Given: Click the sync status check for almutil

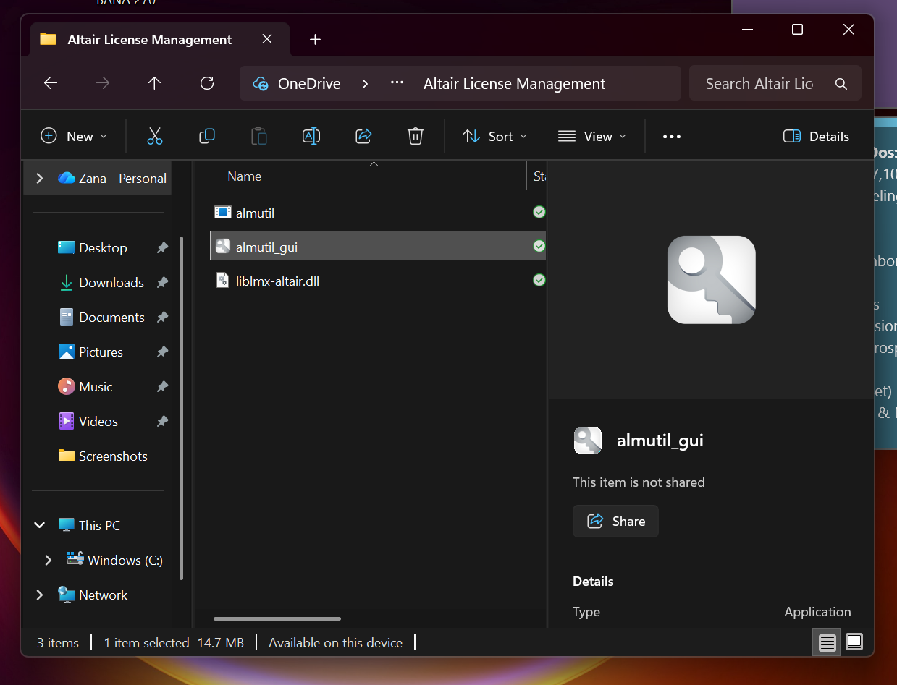Looking at the screenshot, I should tap(539, 212).
